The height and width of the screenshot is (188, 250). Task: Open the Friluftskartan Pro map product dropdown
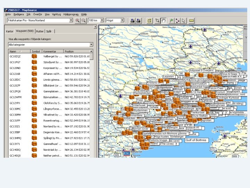tap(71, 21)
